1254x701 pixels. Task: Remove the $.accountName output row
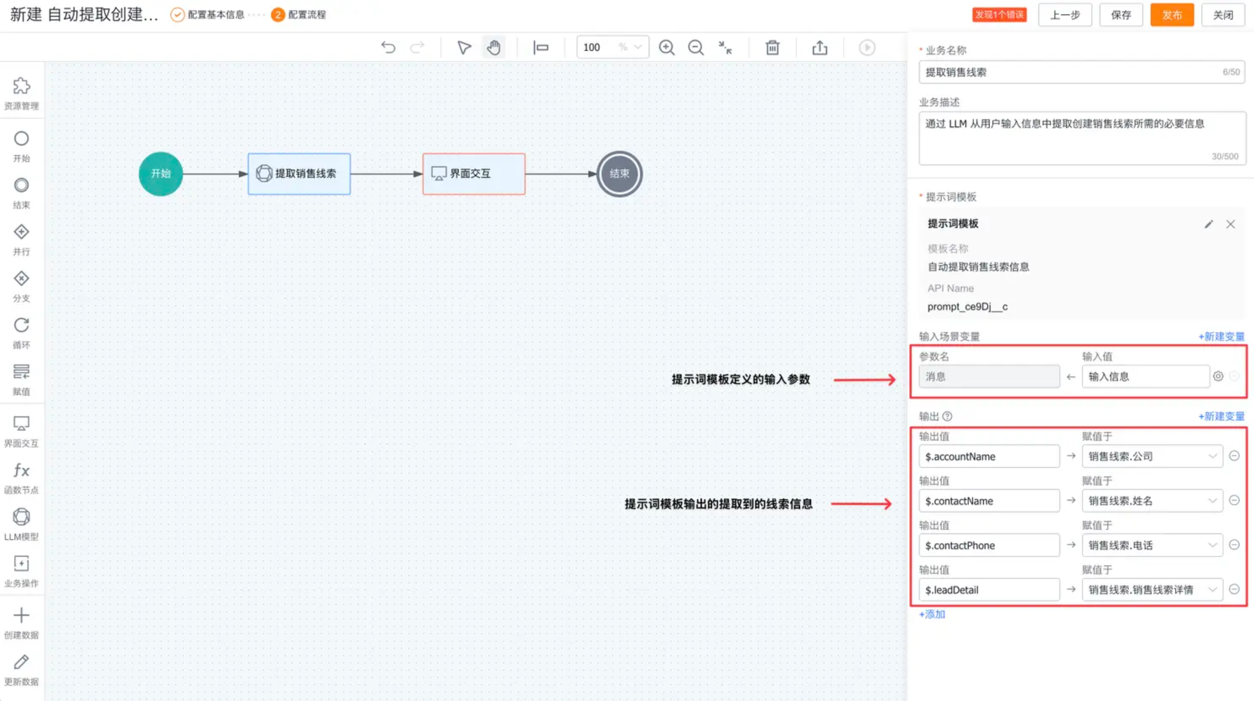coord(1234,456)
